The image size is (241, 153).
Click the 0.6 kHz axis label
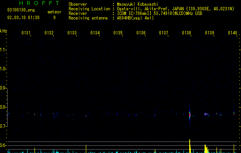3,145
